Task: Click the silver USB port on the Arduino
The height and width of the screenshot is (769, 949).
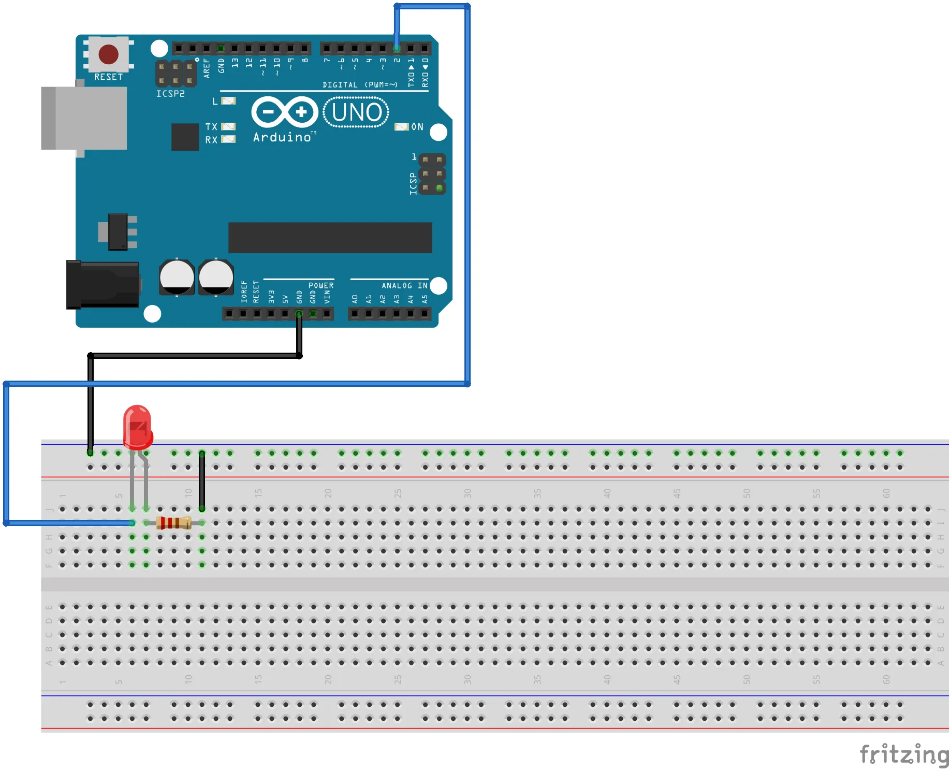Action: (84, 118)
